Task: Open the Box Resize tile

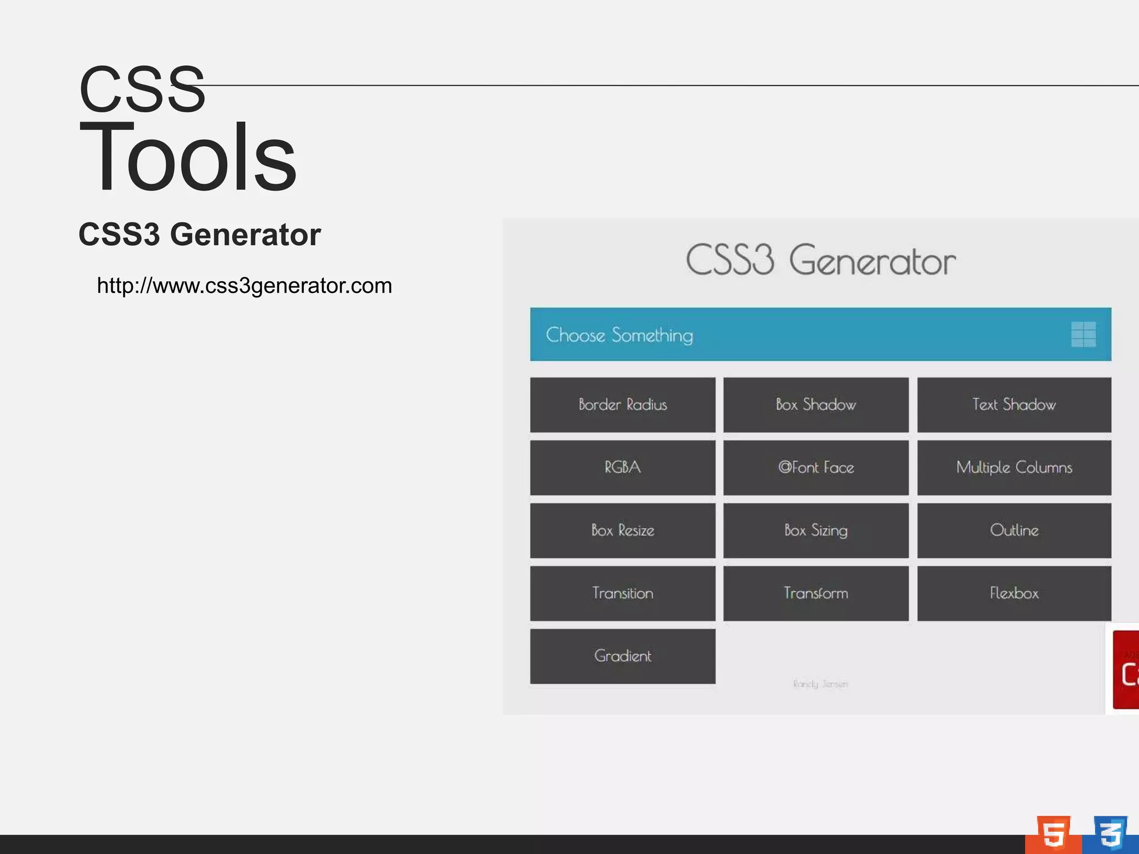Action: [x=622, y=530]
